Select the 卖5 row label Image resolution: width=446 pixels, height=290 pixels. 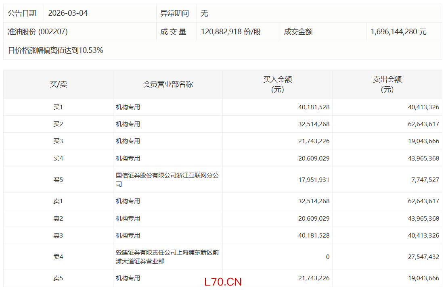(x=58, y=278)
